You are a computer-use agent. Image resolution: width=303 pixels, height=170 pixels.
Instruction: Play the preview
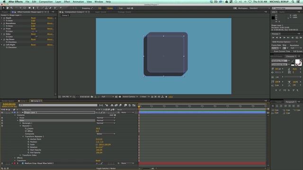pyautogui.click(x=280, y=38)
